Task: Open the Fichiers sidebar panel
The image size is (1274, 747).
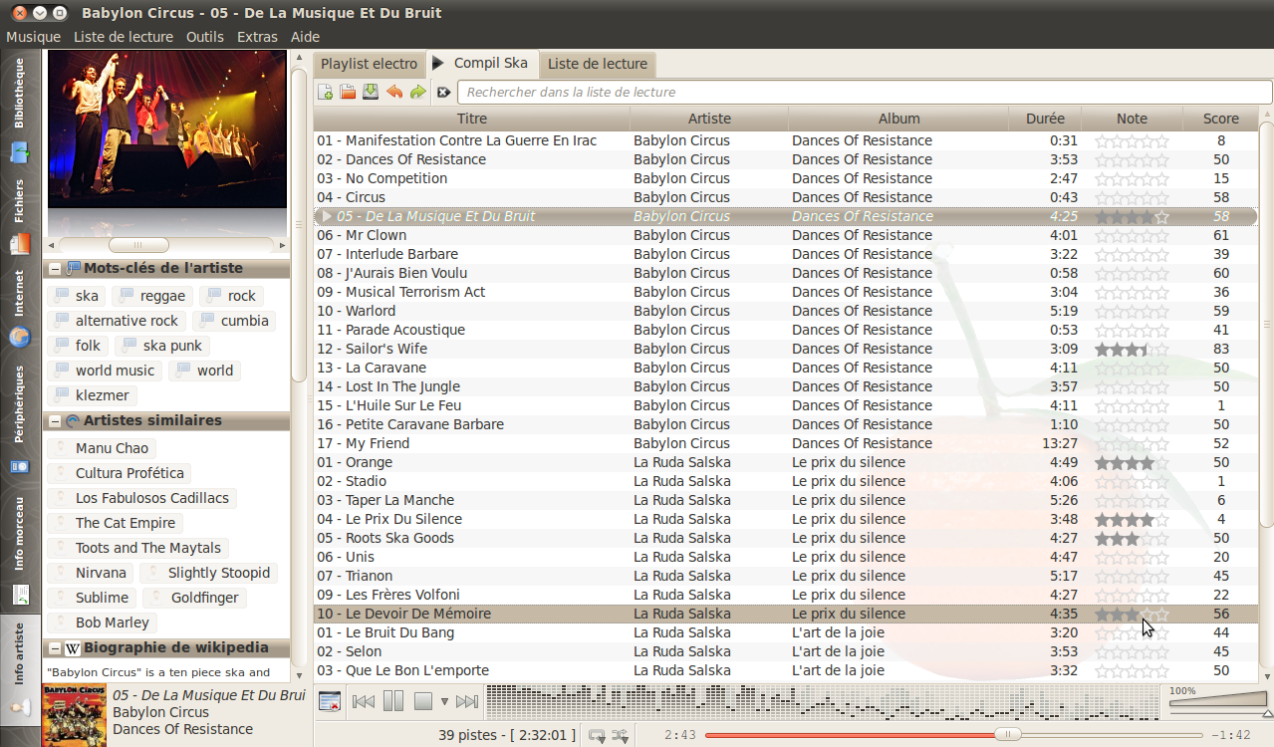Action: (20, 216)
